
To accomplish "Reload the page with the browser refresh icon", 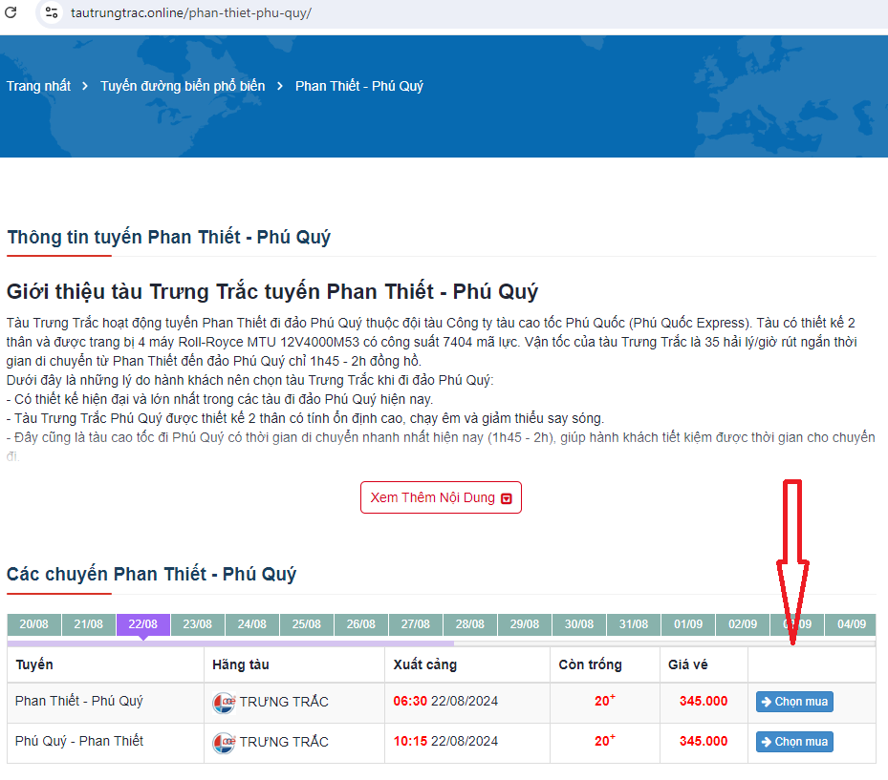I will tap(11, 11).
